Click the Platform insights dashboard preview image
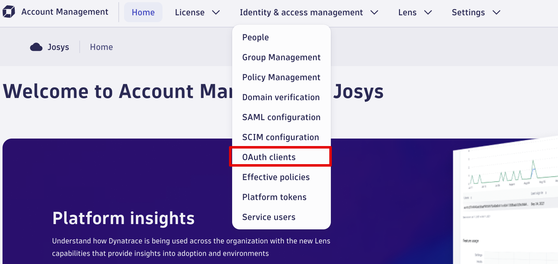558x264 pixels. (506, 203)
